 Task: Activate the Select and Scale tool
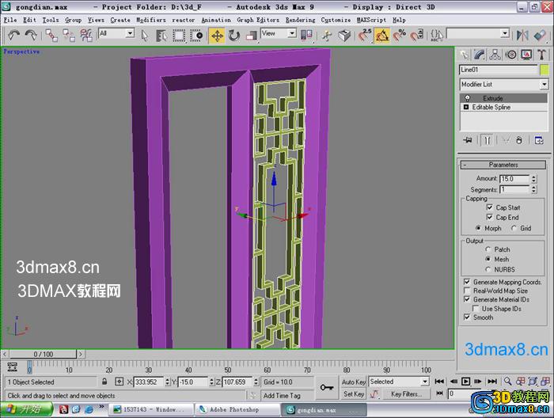click(251, 36)
